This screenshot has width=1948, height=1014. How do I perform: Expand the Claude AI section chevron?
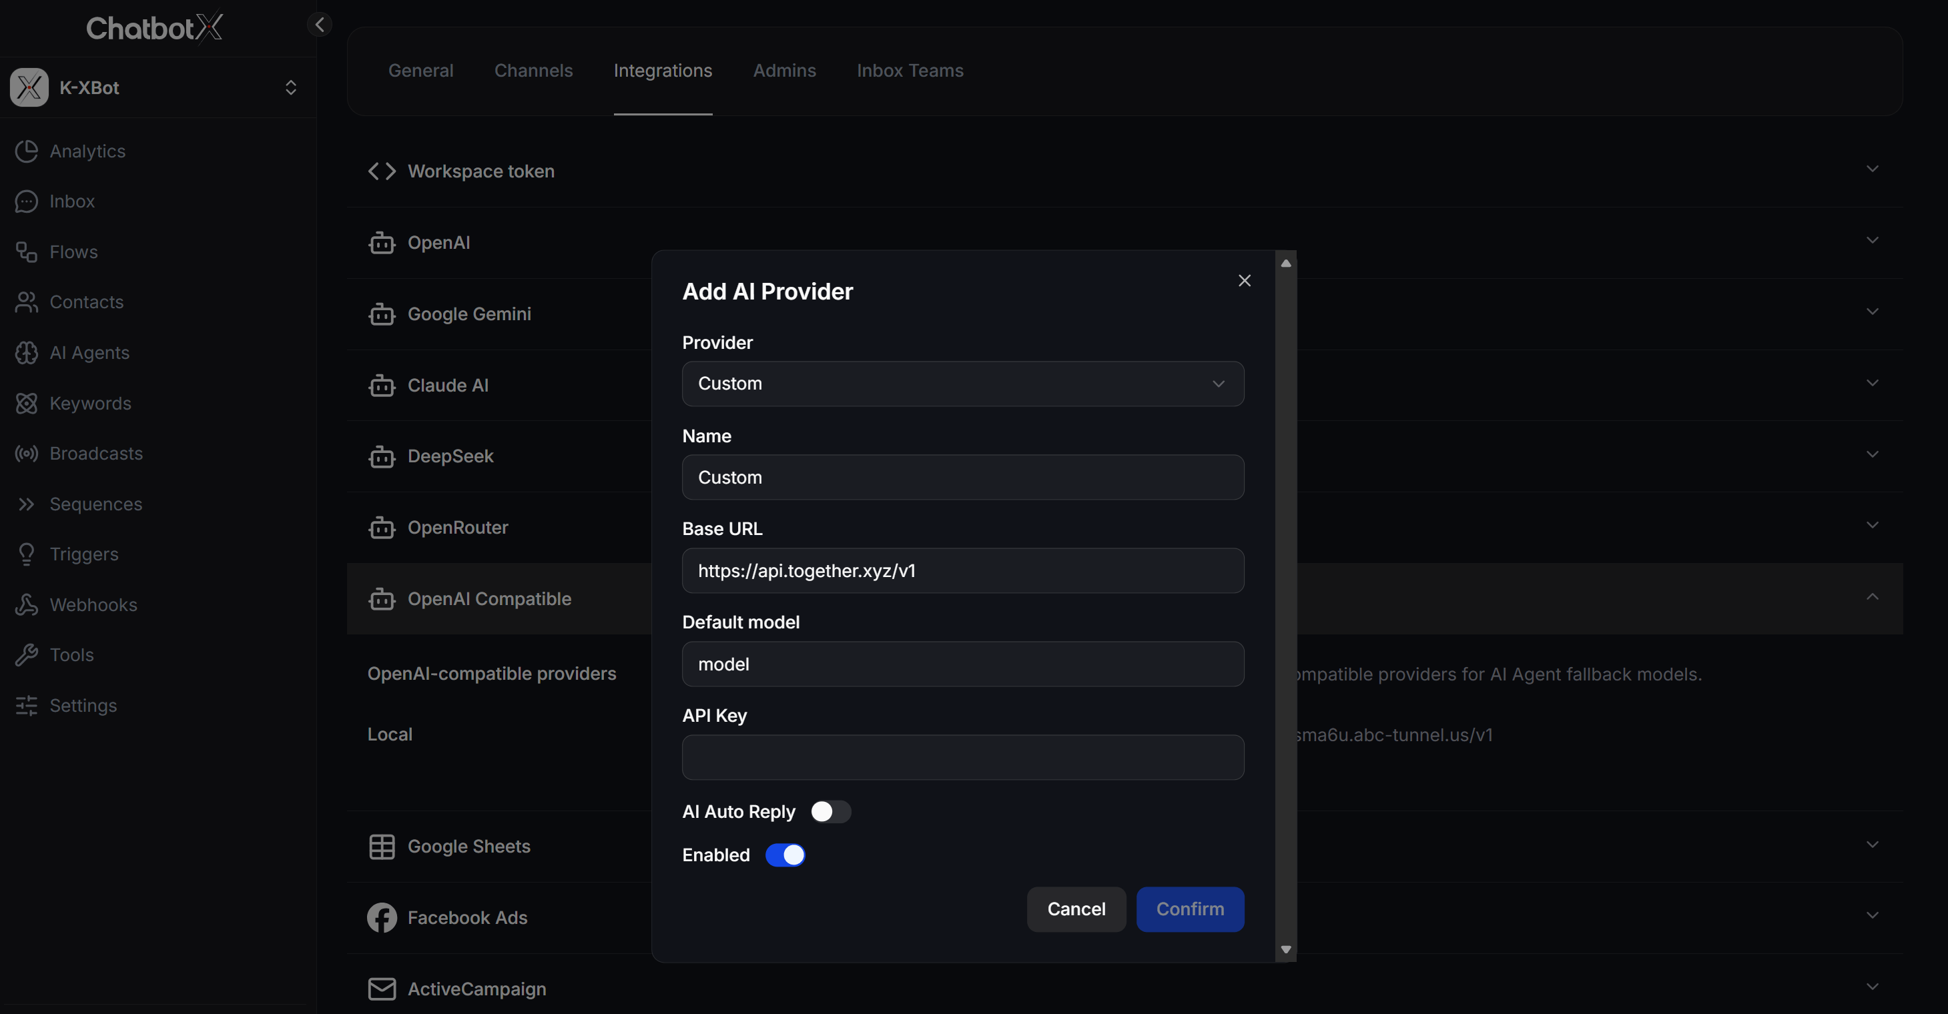1873,383
